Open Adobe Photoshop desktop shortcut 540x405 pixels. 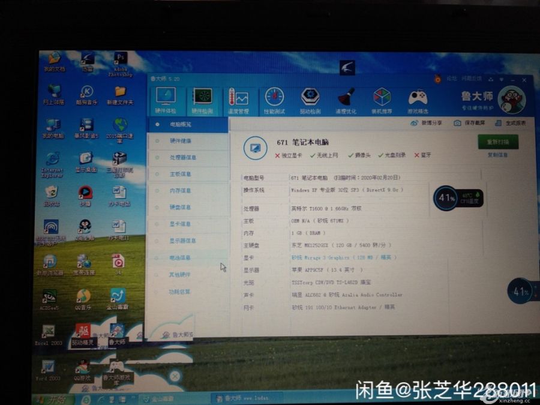point(120,64)
